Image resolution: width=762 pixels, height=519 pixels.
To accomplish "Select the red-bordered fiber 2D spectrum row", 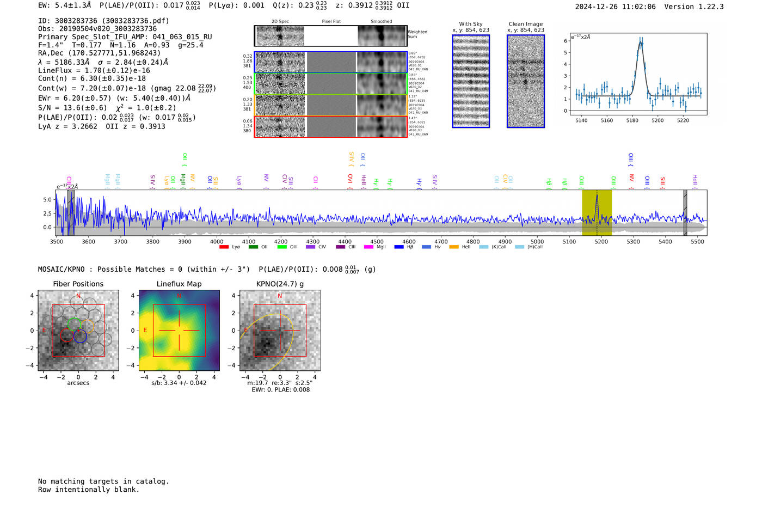I will point(331,127).
